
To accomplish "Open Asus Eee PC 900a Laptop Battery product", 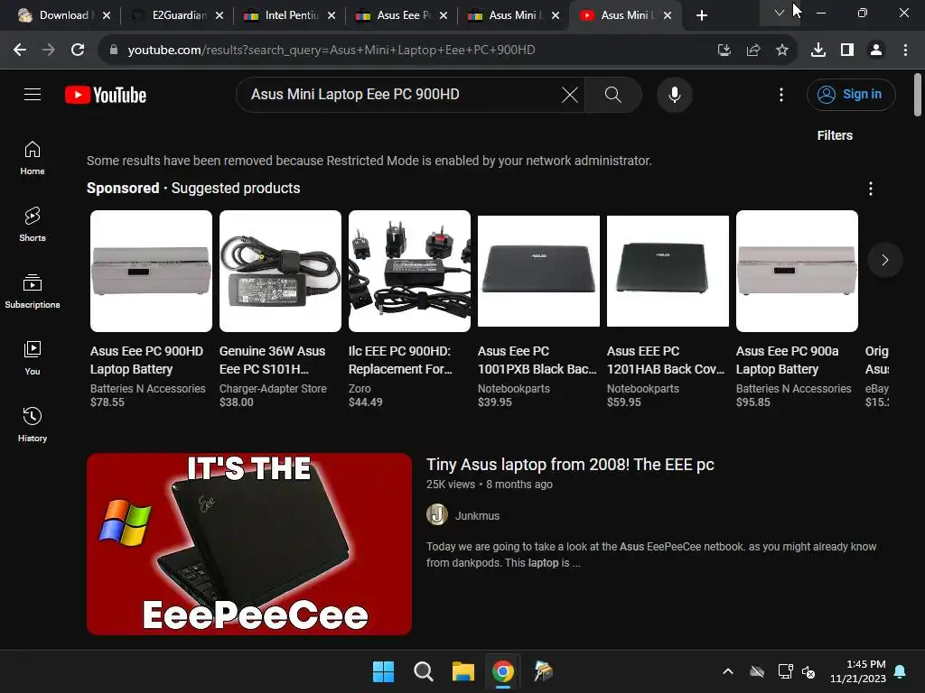I will (787, 360).
